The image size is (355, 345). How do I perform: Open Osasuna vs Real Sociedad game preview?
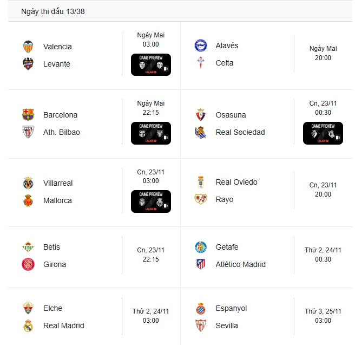(x=323, y=133)
